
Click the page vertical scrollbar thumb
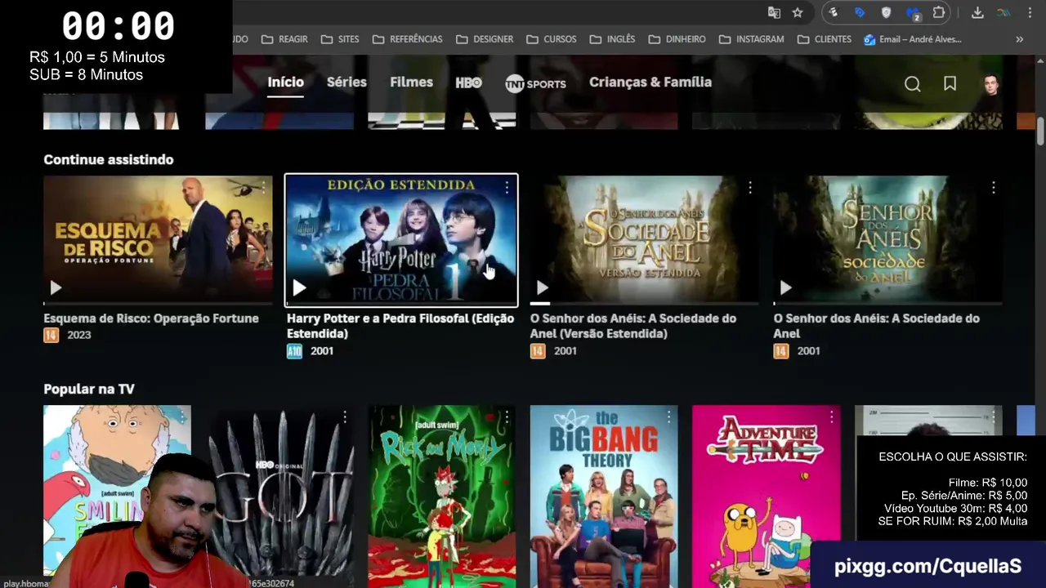(x=1040, y=131)
